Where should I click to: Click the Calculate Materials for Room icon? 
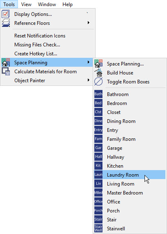pyautogui.click(x=6, y=71)
